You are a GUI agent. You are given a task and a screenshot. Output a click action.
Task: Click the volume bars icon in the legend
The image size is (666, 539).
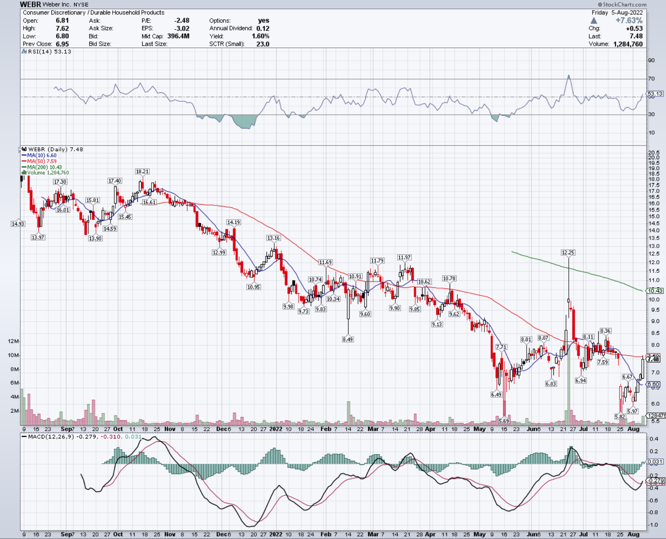tap(24, 173)
